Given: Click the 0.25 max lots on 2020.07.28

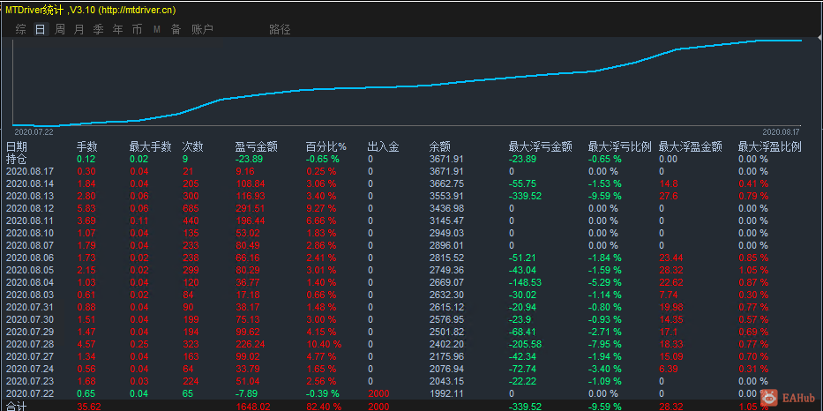Looking at the screenshot, I should click(x=139, y=344).
